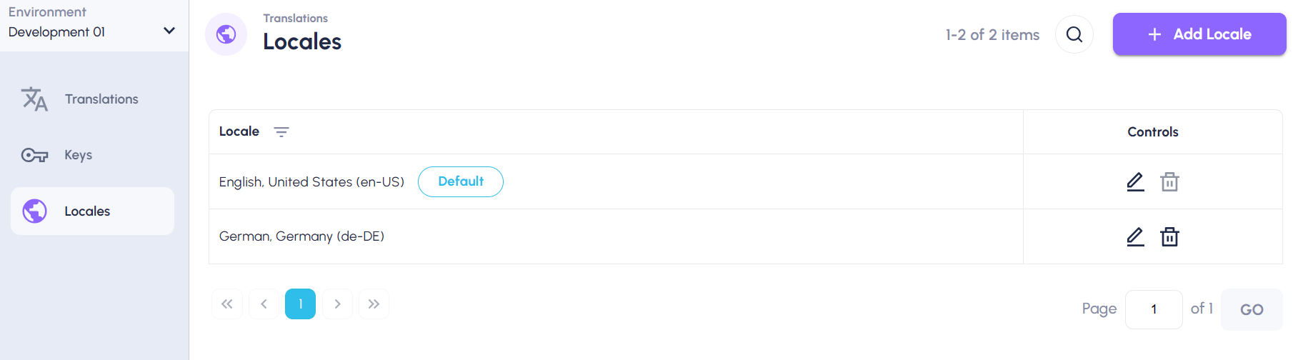Delete the German (de-DE) locale
The image size is (1298, 360).
(1169, 236)
